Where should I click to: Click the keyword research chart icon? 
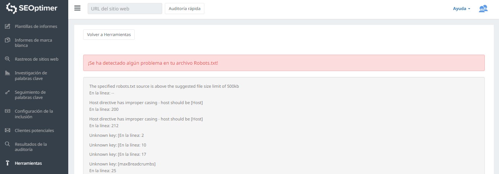[x=7, y=73]
